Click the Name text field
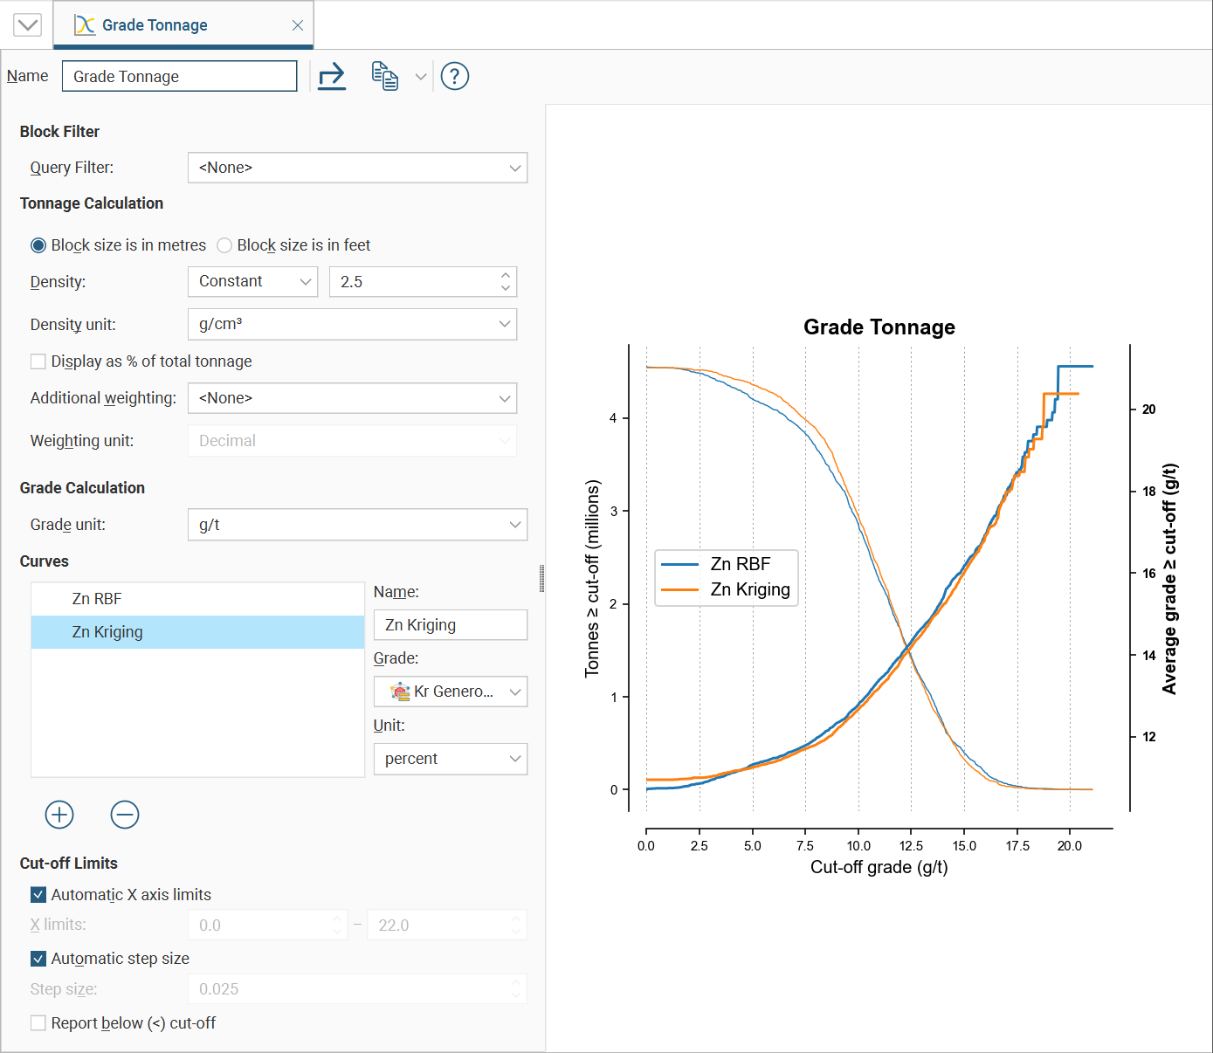Image resolution: width=1213 pixels, height=1053 pixels. 180,77
